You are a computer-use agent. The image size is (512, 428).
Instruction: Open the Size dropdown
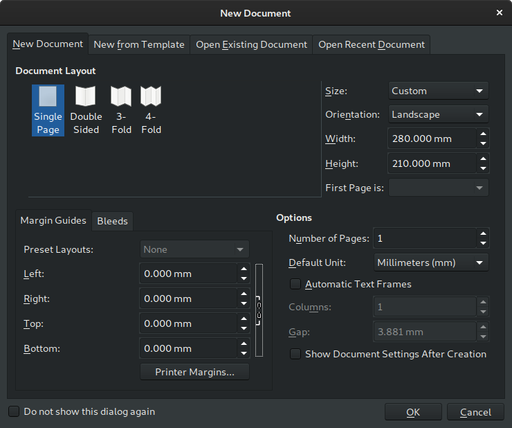[x=438, y=91]
